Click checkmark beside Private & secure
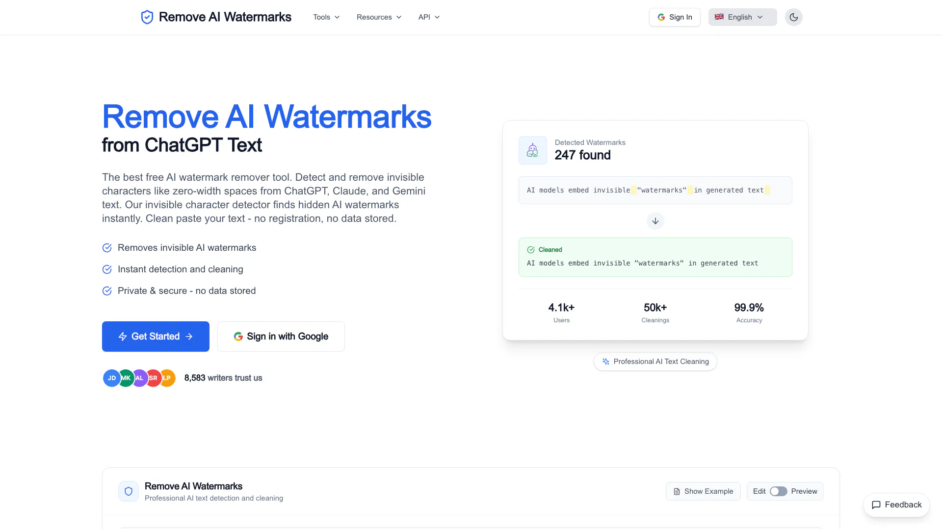This screenshot has height=529, width=942. click(107, 291)
